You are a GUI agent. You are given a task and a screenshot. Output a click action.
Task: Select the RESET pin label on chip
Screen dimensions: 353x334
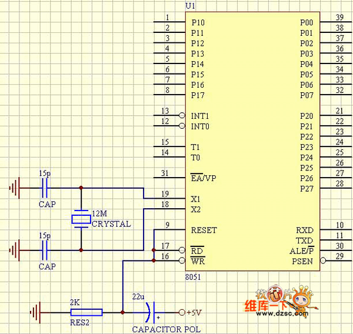point(204,230)
